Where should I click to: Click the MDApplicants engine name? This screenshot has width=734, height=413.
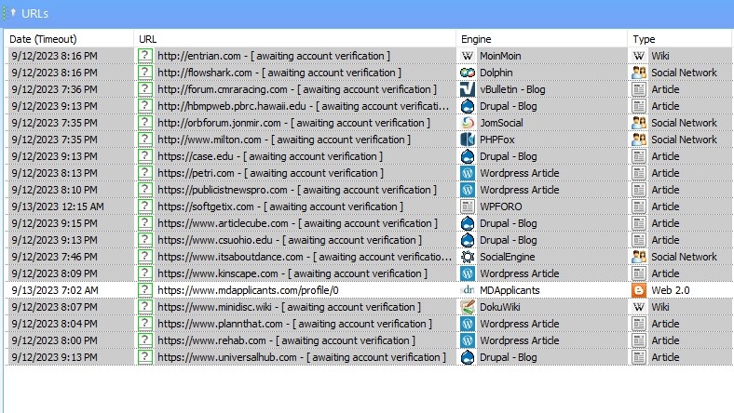coord(510,290)
